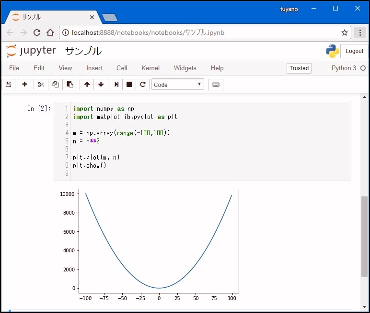Open the command palette keyboard icon
The height and width of the screenshot is (313, 370).
(x=216, y=85)
